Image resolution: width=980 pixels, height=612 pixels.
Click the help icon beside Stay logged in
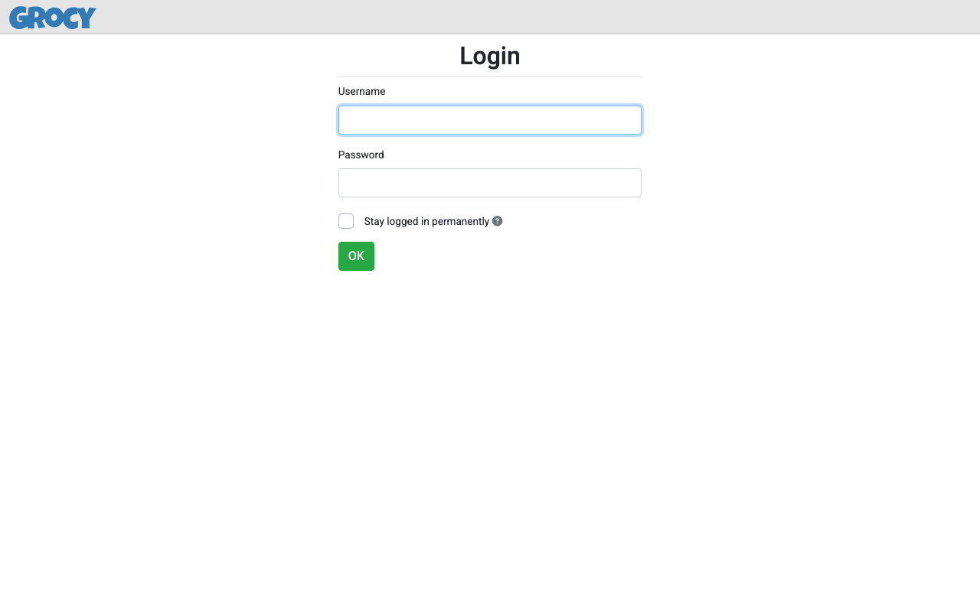click(x=498, y=221)
